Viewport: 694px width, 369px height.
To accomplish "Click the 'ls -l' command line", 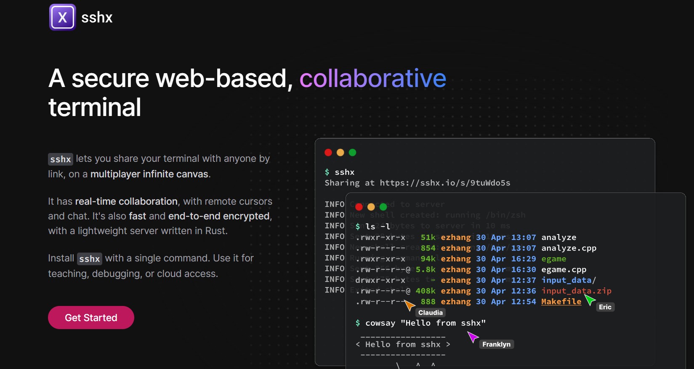I will (372, 227).
